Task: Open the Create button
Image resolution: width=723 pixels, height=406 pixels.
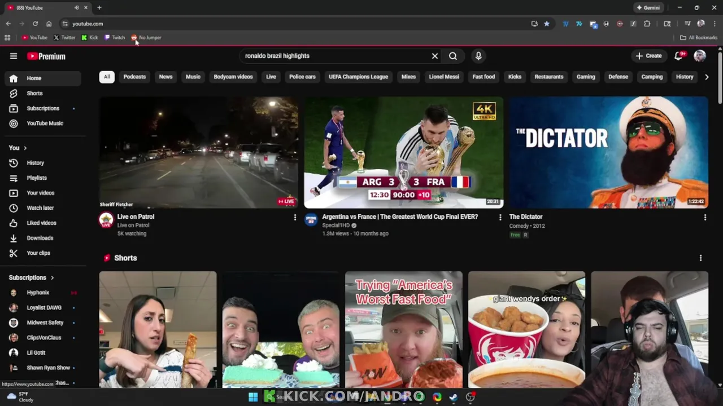Action: pos(648,56)
